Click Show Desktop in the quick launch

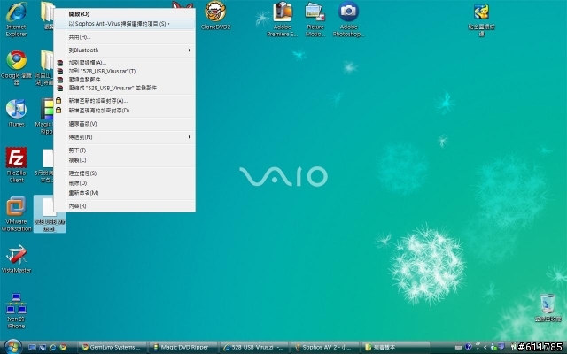point(32,348)
